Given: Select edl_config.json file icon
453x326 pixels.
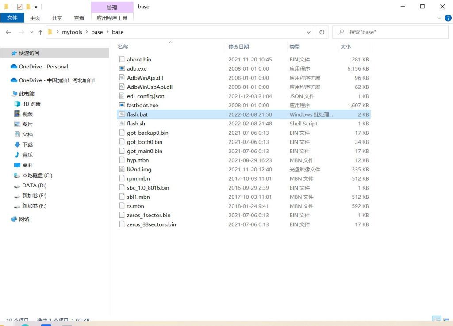Looking at the screenshot, I should [x=122, y=96].
